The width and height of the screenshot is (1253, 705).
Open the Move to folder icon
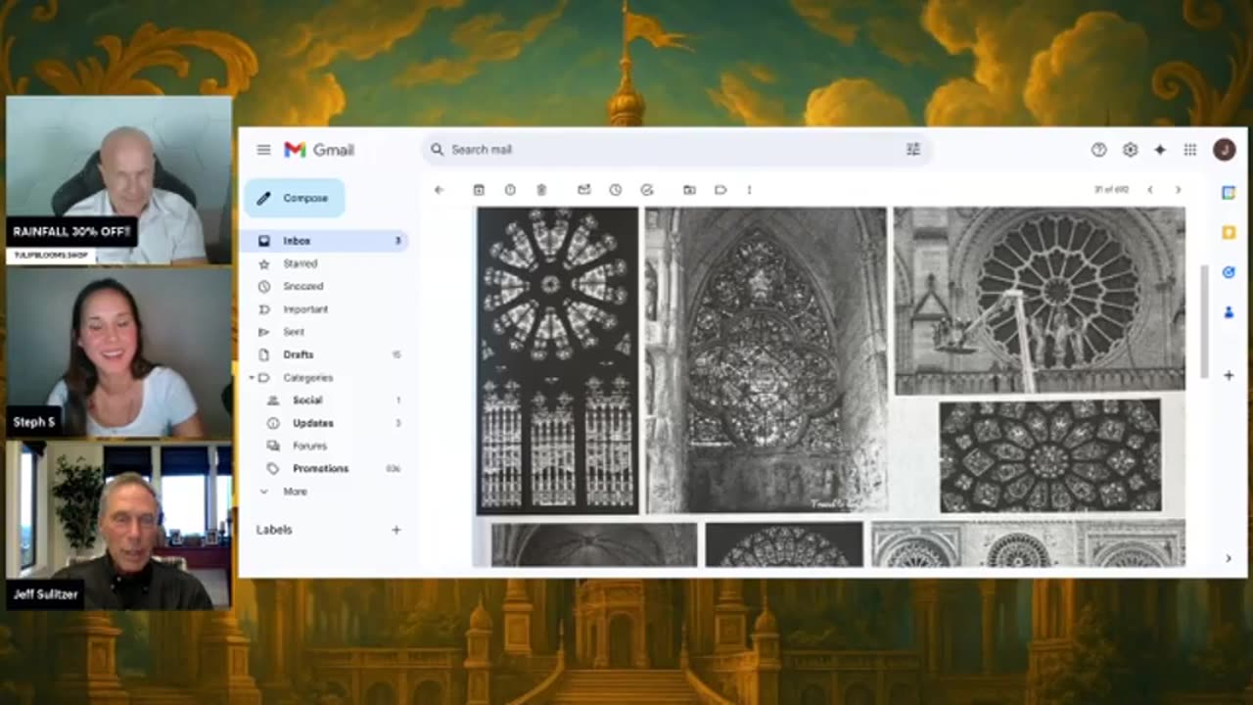[689, 190]
